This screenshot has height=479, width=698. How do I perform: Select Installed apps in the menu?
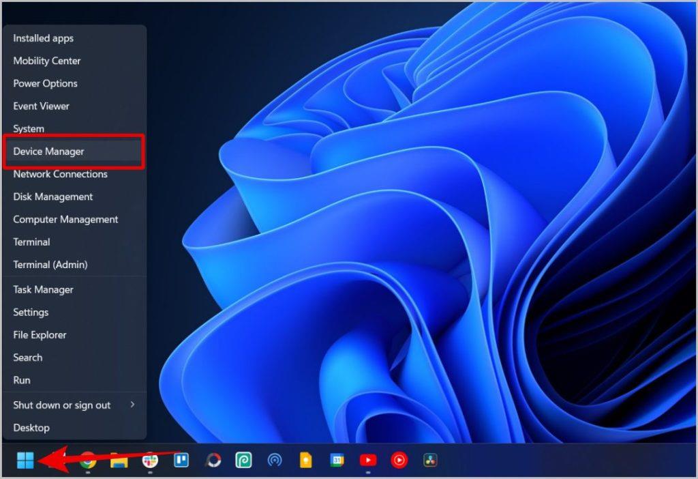[74, 38]
